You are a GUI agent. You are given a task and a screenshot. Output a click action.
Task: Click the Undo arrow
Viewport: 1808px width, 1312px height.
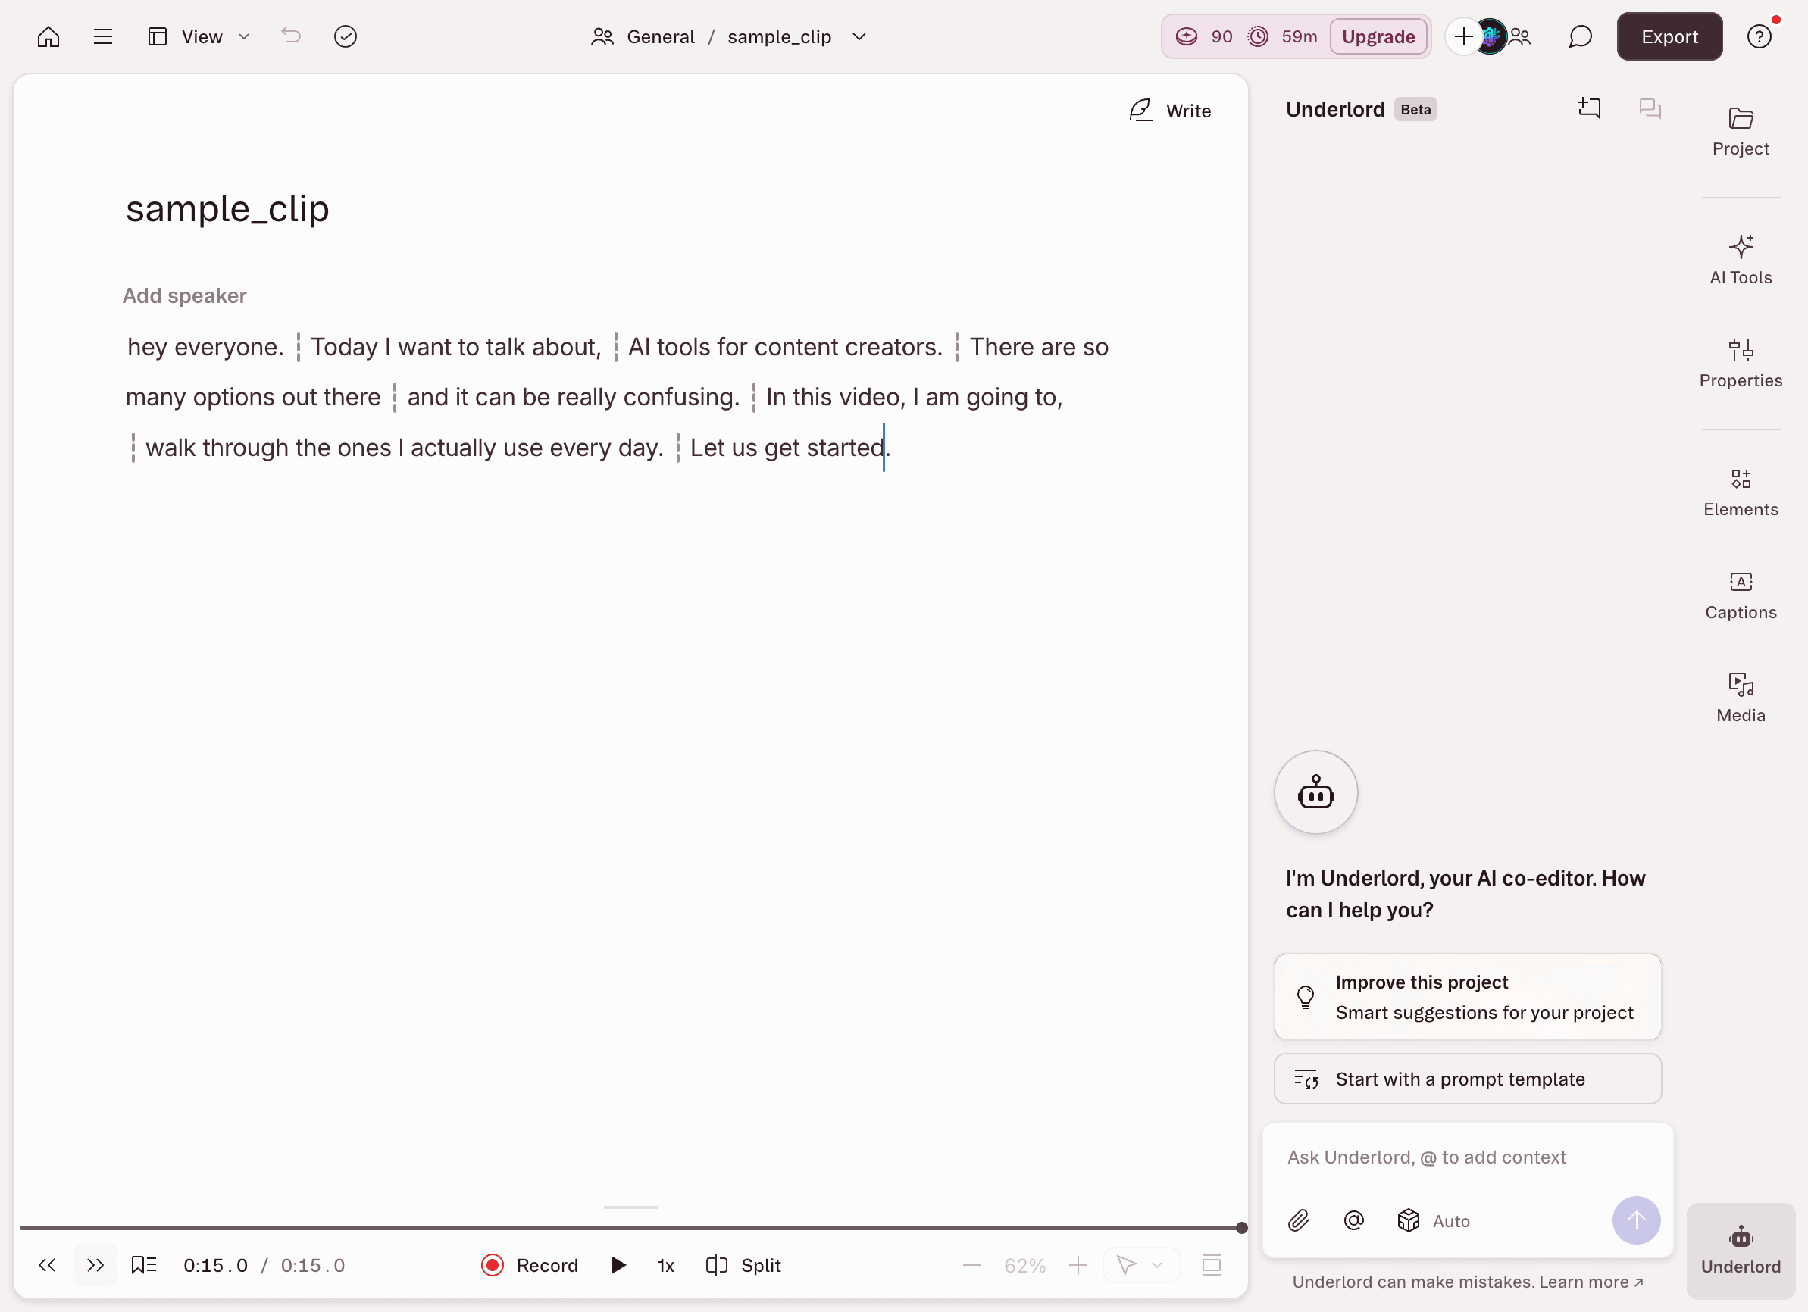click(291, 36)
